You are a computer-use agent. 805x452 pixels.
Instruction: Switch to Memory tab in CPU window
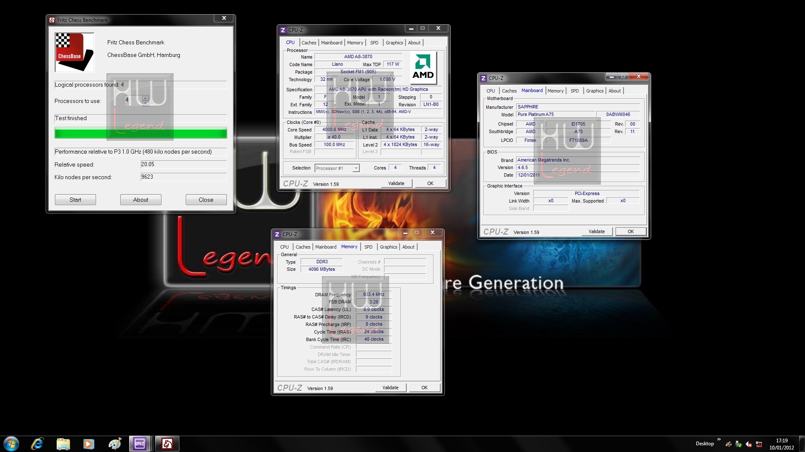[x=355, y=43]
